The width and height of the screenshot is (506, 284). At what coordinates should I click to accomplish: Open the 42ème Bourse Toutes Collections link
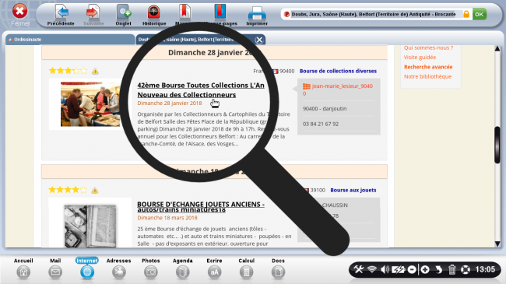[x=201, y=90]
